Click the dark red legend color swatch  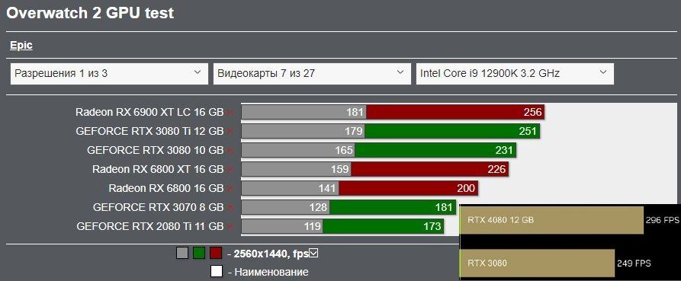216,253
